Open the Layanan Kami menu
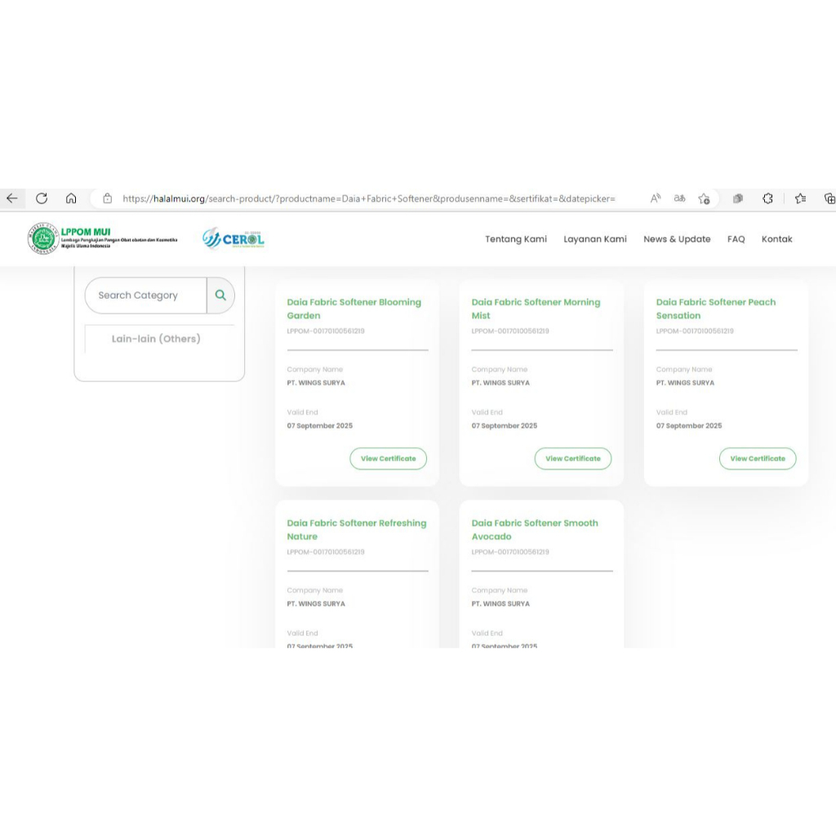 click(x=595, y=239)
